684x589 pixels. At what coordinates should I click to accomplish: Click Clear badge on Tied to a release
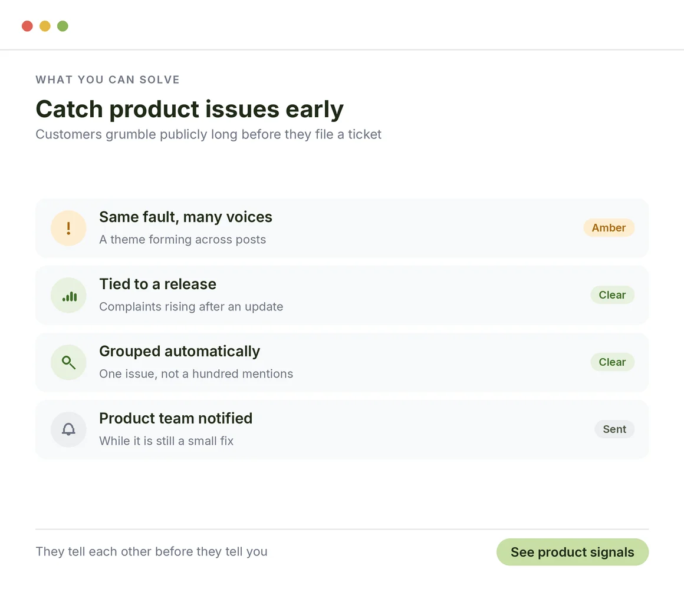click(x=612, y=295)
